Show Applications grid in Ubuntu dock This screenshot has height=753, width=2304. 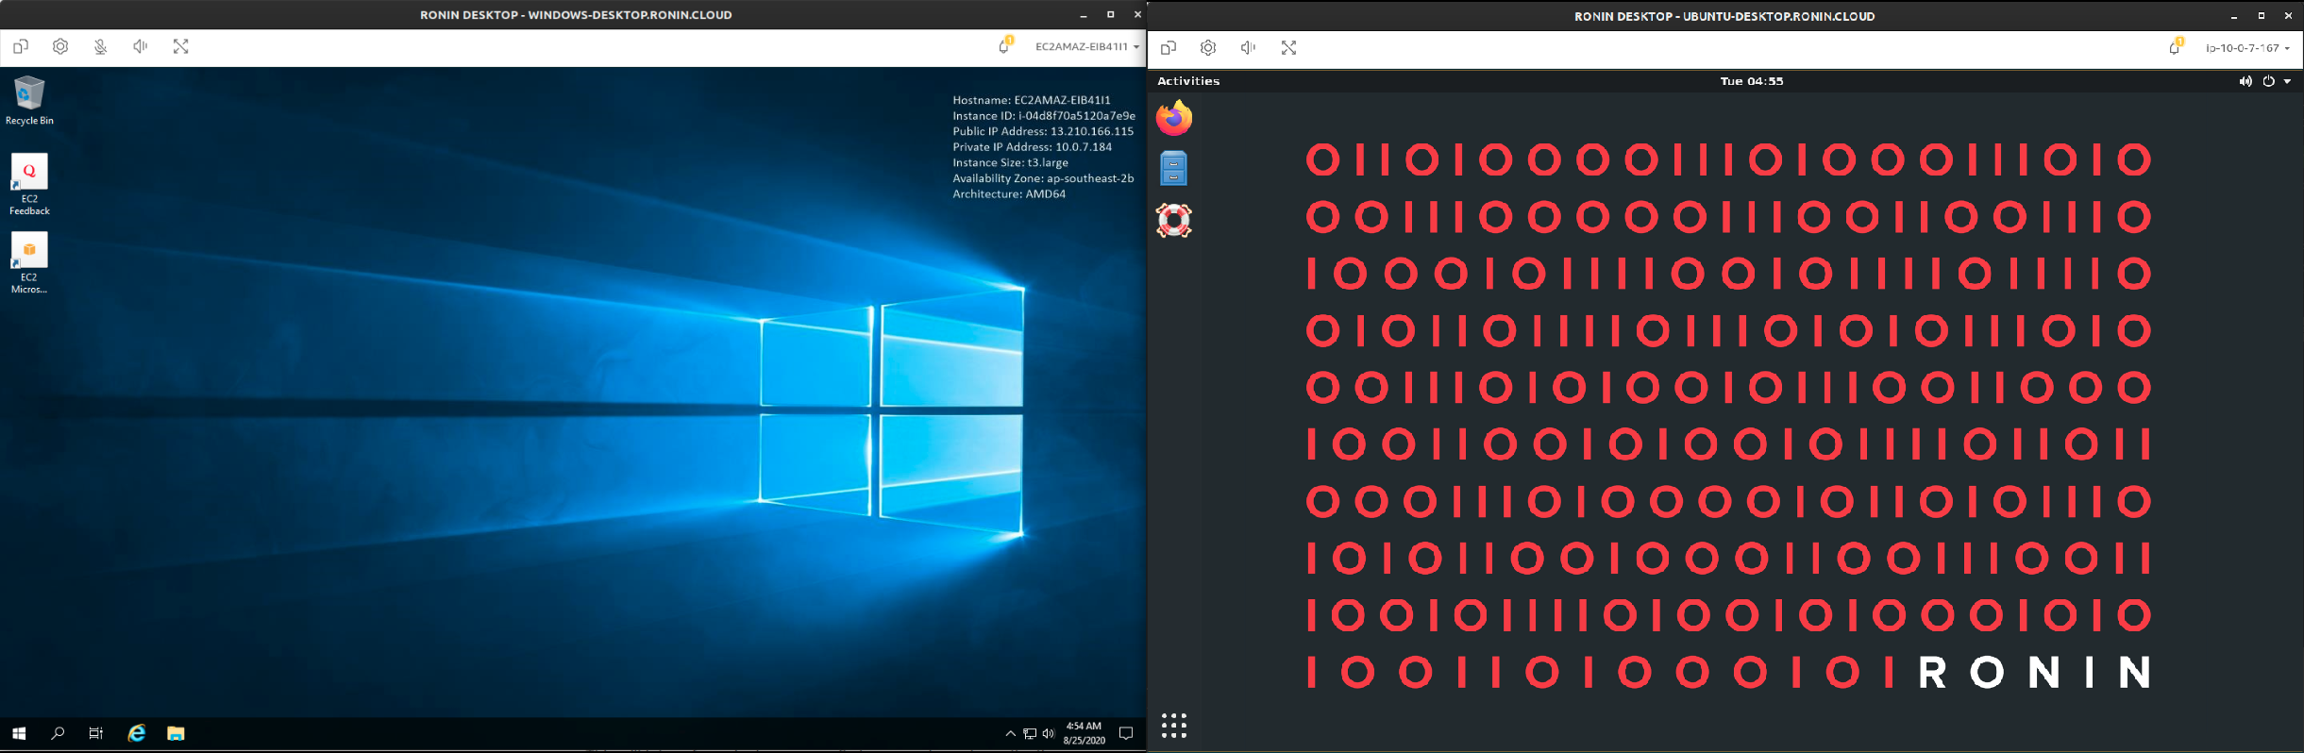[1174, 726]
